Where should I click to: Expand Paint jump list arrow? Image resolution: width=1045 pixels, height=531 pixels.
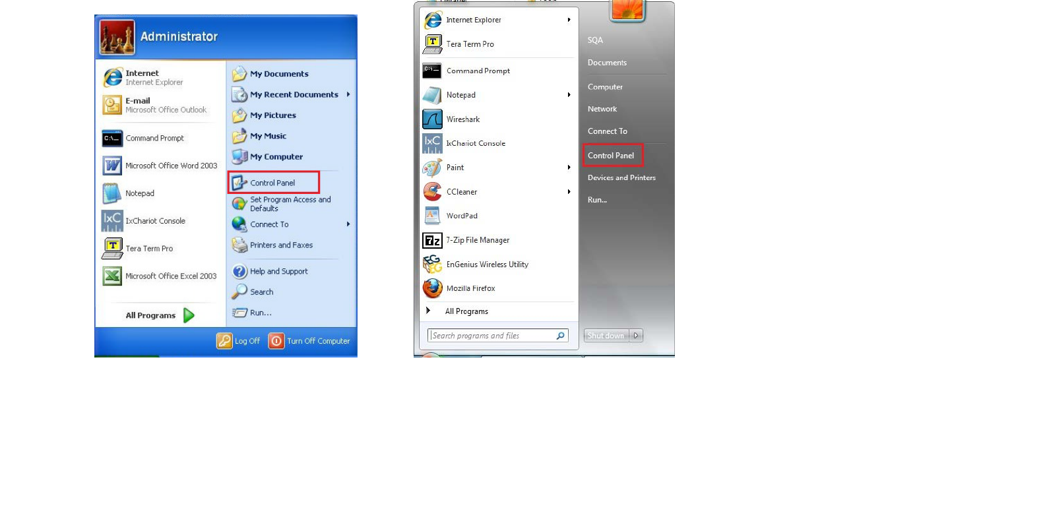pos(569,168)
